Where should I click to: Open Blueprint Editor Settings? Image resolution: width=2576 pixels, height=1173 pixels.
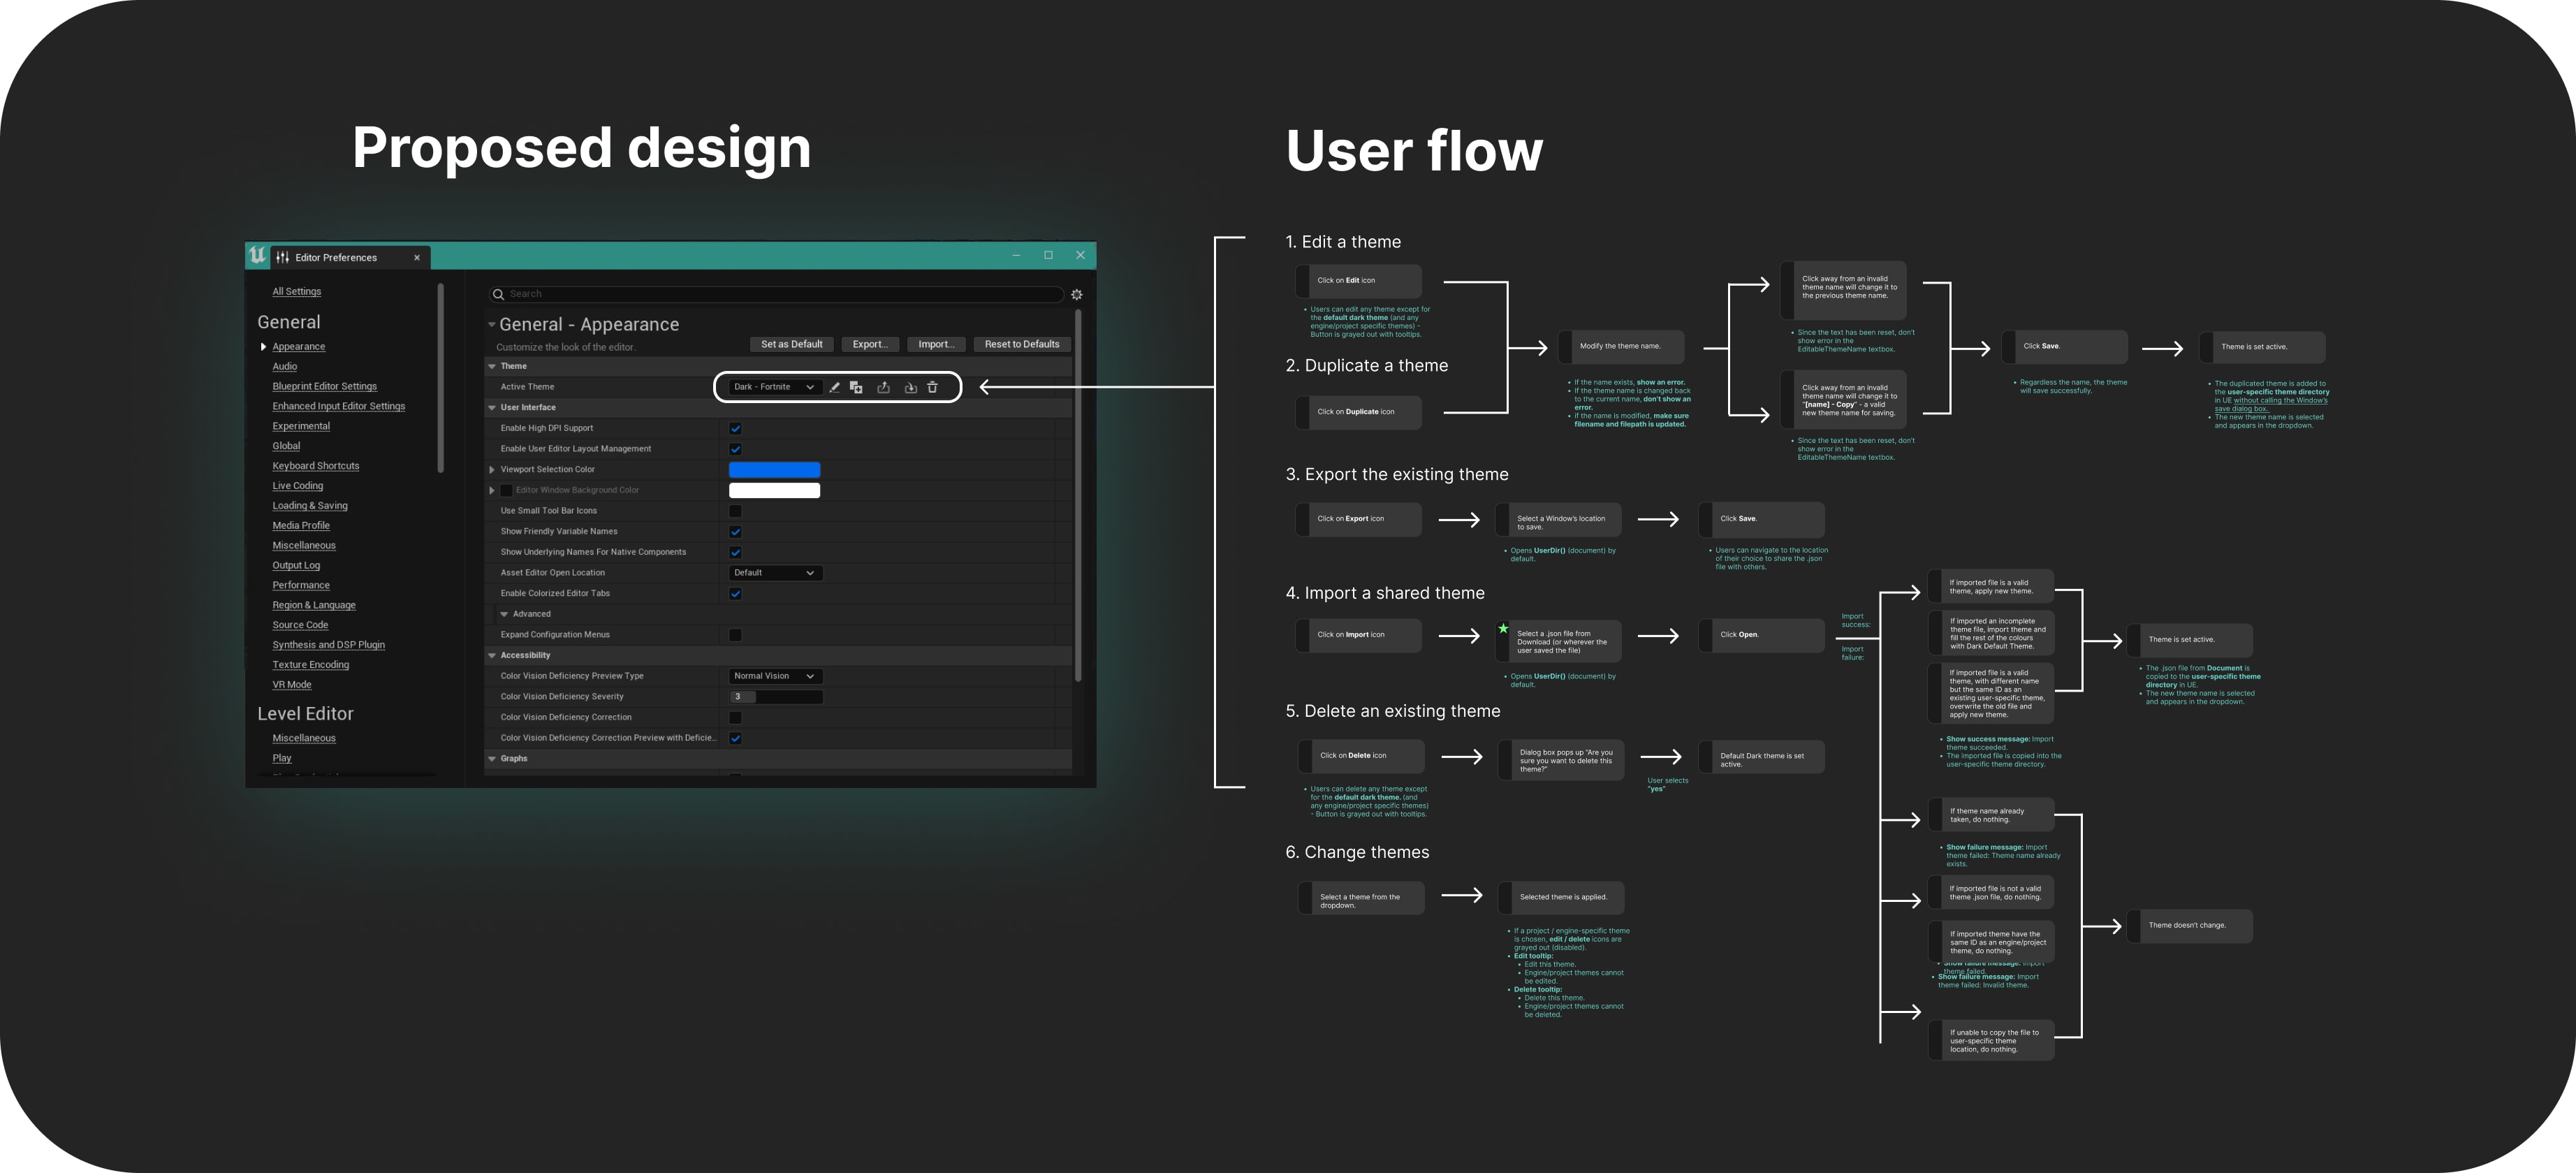pos(325,387)
